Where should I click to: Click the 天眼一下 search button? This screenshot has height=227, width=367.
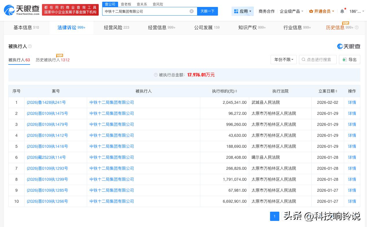click(207, 11)
